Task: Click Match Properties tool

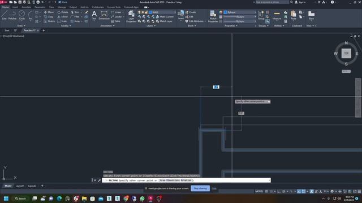Action: 213,16
